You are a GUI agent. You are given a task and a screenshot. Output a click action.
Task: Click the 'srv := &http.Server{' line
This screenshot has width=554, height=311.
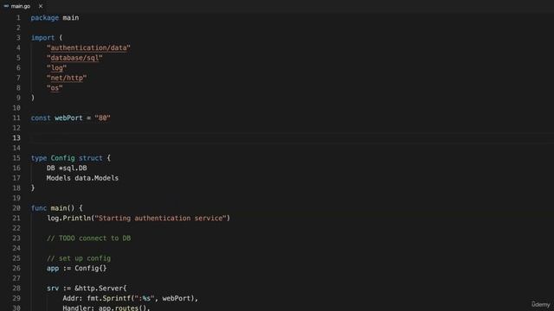coord(87,289)
